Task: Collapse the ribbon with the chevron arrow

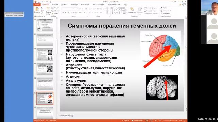Action: [x=186, y=16]
